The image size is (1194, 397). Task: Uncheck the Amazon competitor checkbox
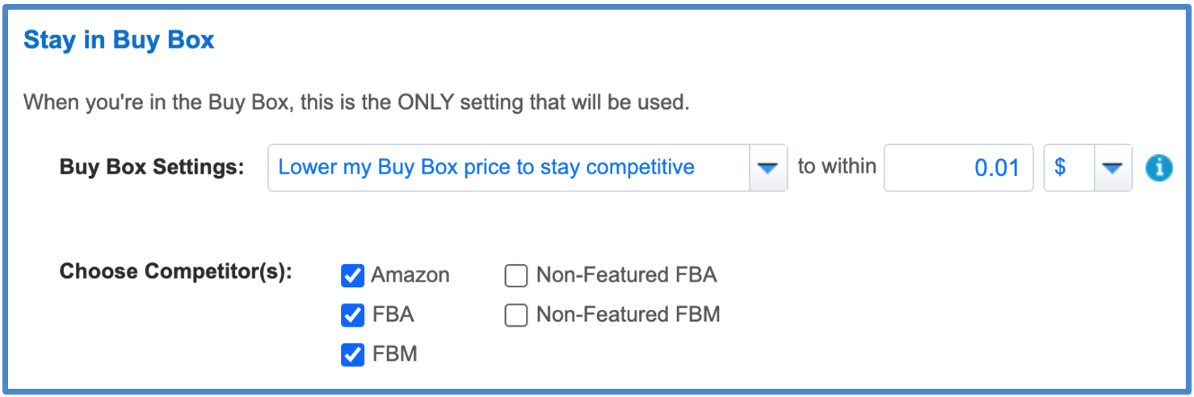[x=353, y=276]
